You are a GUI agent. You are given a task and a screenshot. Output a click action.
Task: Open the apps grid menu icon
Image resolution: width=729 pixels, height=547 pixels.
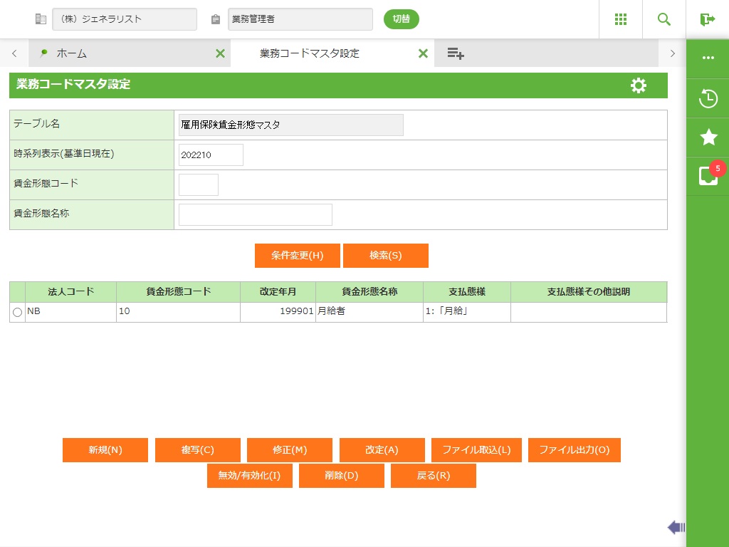coord(620,19)
